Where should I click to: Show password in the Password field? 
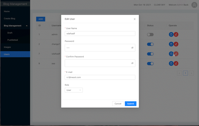[132, 48]
